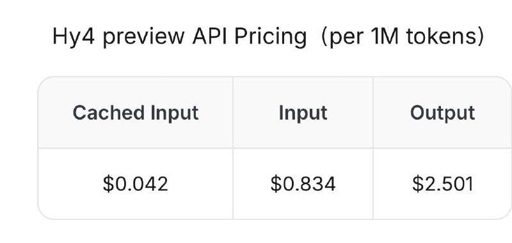Select the "Cached Input" column header
Image resolution: width=512 pixels, height=243 pixels.
(x=136, y=113)
